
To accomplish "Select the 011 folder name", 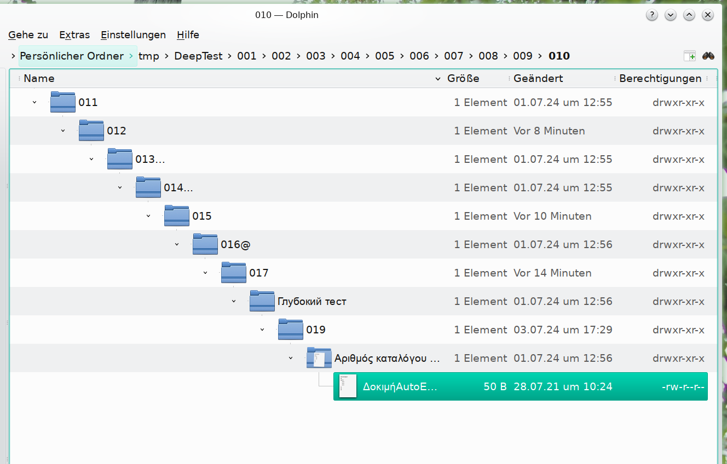I will [88, 102].
